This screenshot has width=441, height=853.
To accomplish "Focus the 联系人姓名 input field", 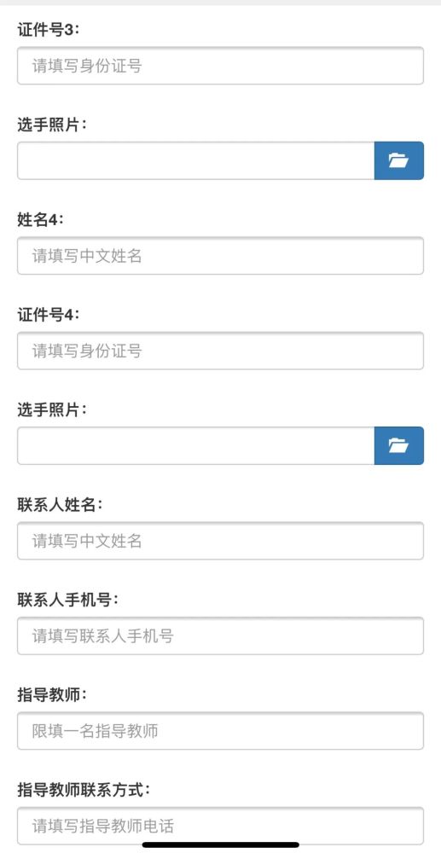I will click(x=220, y=541).
